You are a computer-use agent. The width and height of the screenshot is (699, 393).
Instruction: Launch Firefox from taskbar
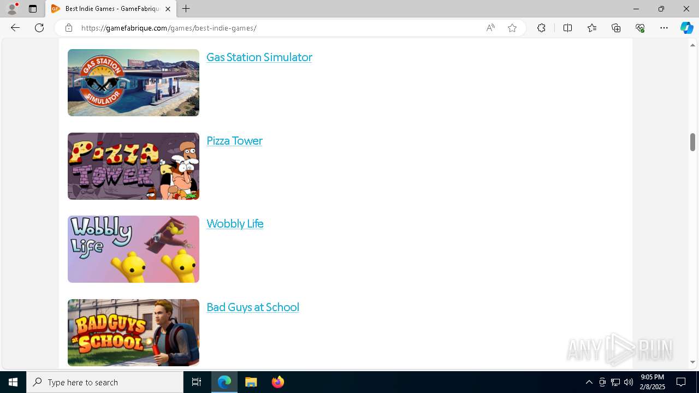[x=277, y=382]
